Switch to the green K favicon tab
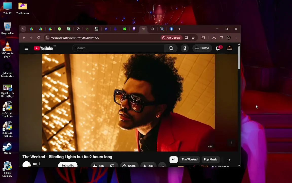This screenshot has width=292, height=183. tap(125, 29)
